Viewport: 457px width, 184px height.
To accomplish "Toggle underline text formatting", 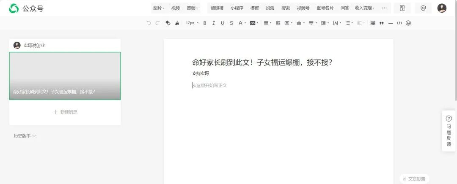I will point(223,23).
